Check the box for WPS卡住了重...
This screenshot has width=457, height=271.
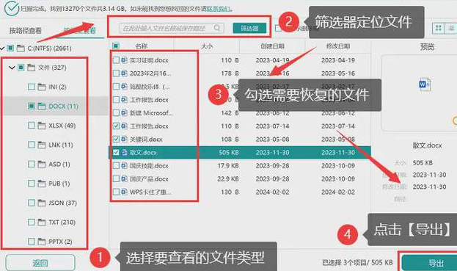[x=116, y=192]
